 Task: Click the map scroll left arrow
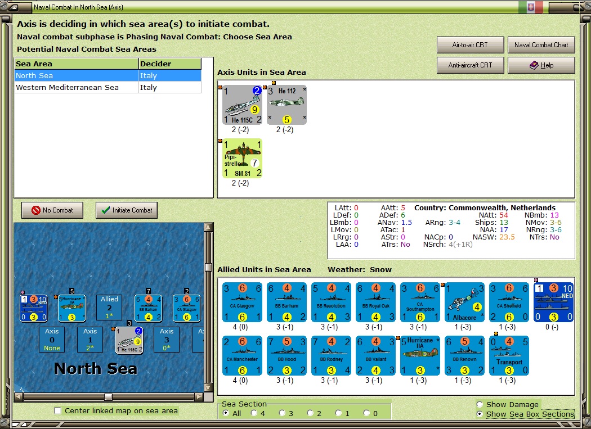point(19,396)
